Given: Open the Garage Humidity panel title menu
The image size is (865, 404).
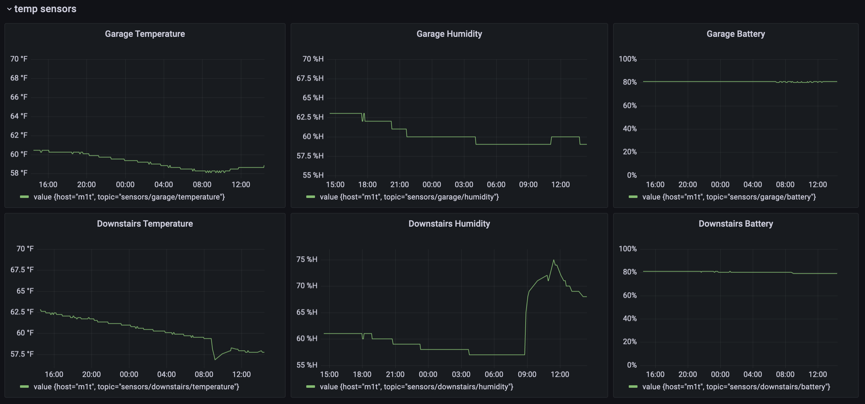Looking at the screenshot, I should pos(449,34).
